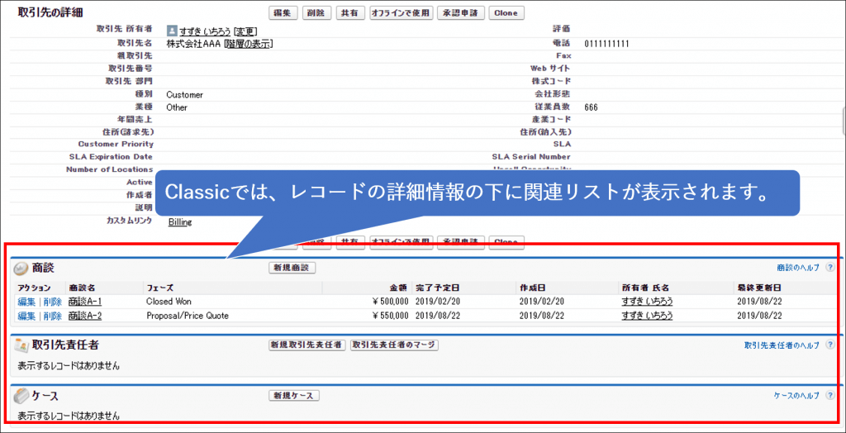Click the phone number 0111111111
Viewport: 846px width, 433px height.
point(606,44)
